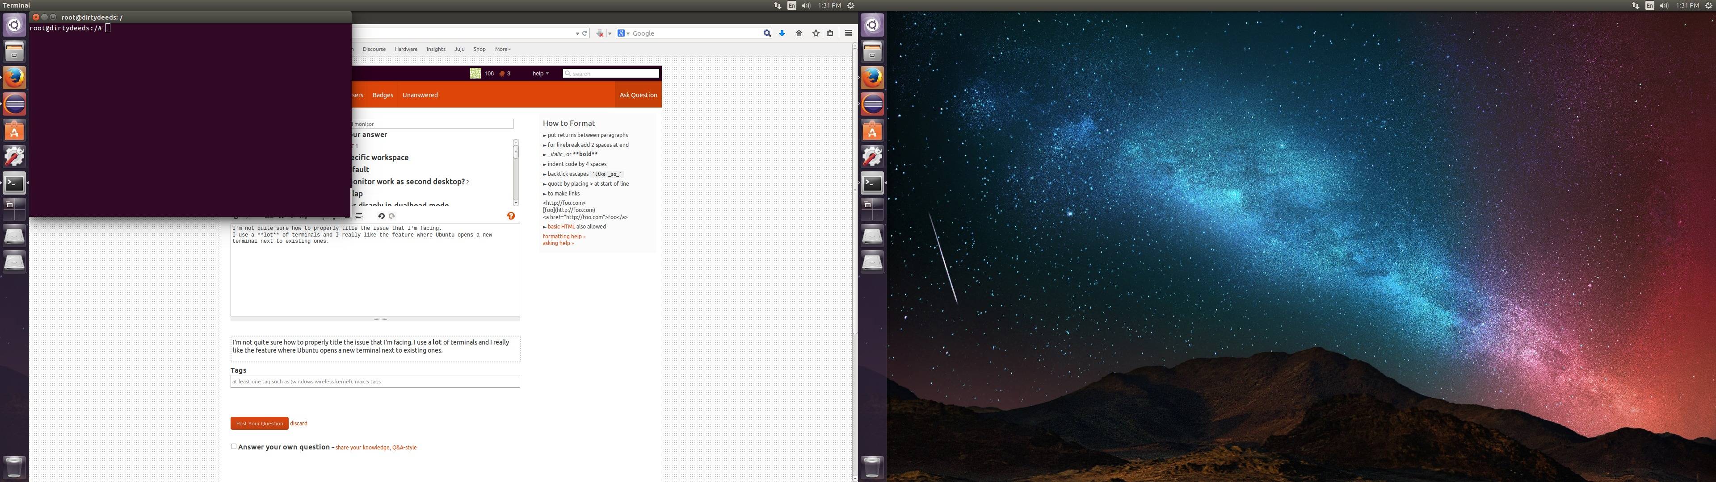Launch Firefox from right screen's launcher
The height and width of the screenshot is (482, 1716).
pos(872,78)
